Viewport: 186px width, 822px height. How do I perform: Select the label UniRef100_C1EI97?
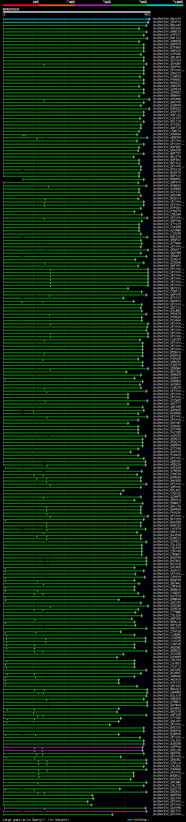pos(167,118)
